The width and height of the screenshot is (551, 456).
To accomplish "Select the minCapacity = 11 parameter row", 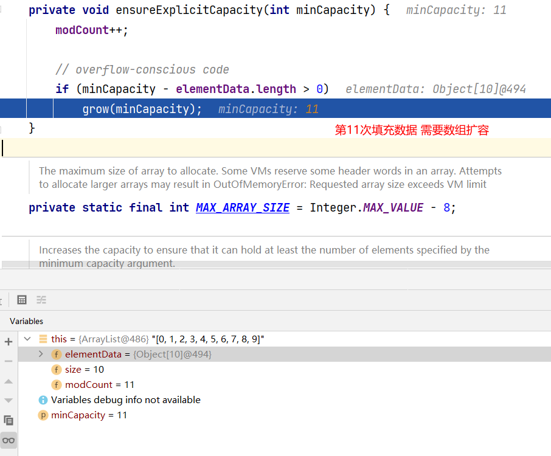I will 284,415.
